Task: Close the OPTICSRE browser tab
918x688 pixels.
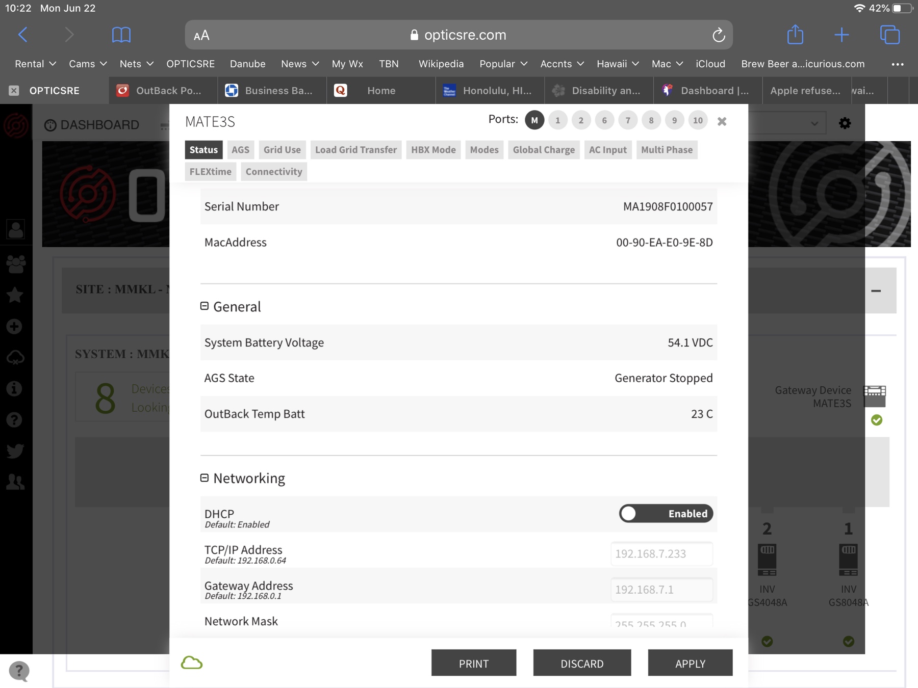Action: pos(14,90)
